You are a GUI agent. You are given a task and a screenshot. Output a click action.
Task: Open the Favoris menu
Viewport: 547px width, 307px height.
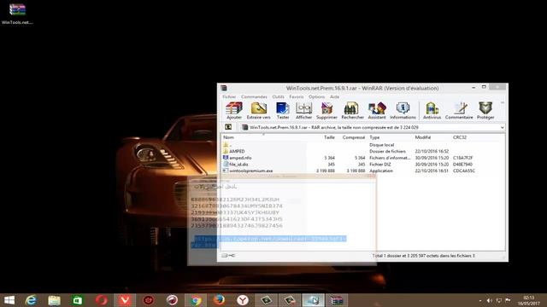click(297, 96)
